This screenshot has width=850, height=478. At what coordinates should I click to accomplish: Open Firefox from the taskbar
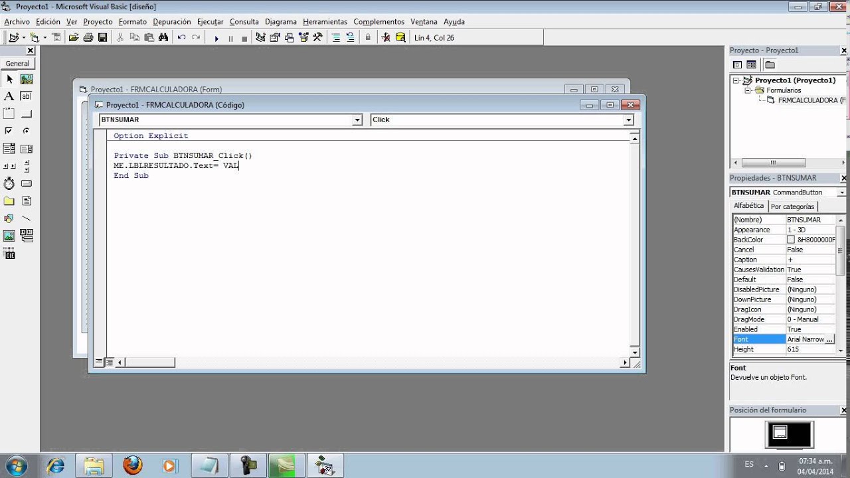click(x=133, y=465)
